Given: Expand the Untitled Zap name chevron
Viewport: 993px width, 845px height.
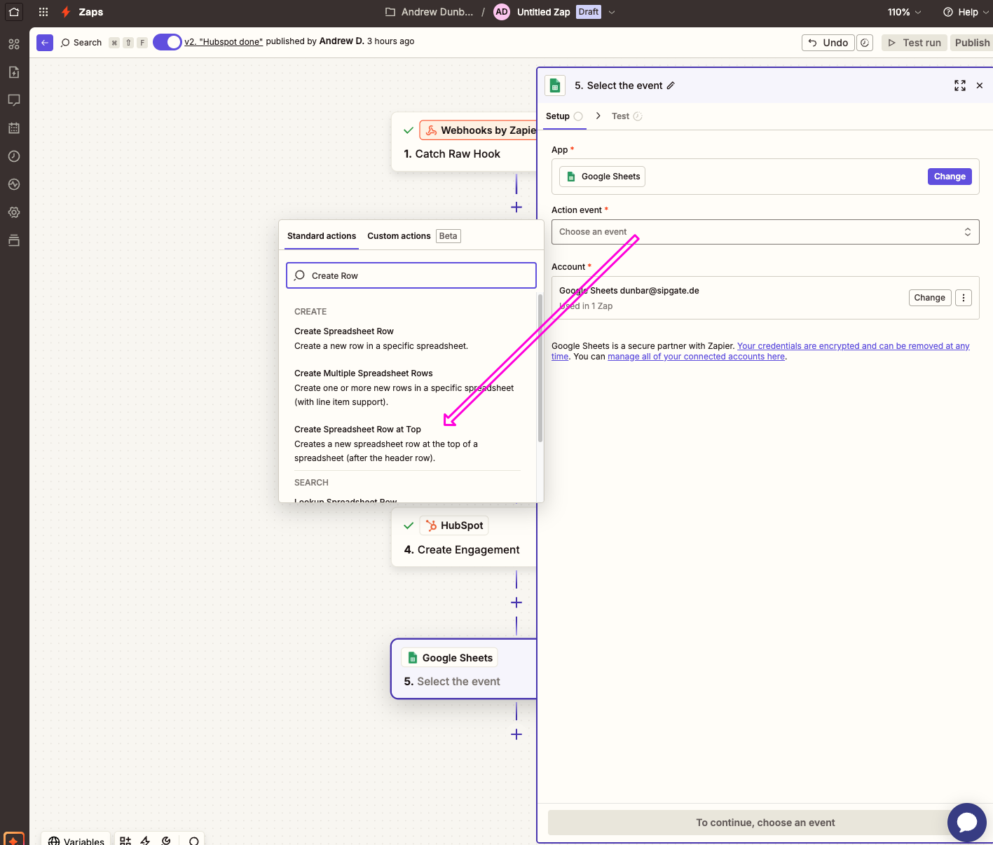Looking at the screenshot, I should tap(612, 12).
